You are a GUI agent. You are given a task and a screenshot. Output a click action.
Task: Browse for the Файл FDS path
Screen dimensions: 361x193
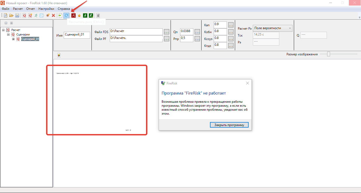click(x=167, y=32)
